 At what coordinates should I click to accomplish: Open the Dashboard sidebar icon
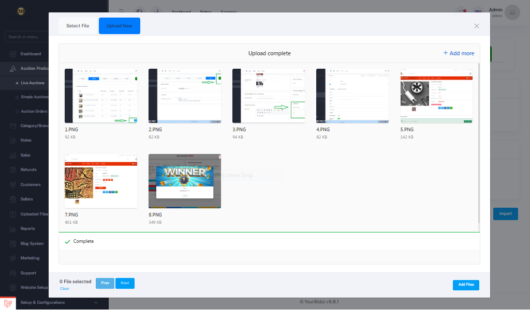click(12, 54)
